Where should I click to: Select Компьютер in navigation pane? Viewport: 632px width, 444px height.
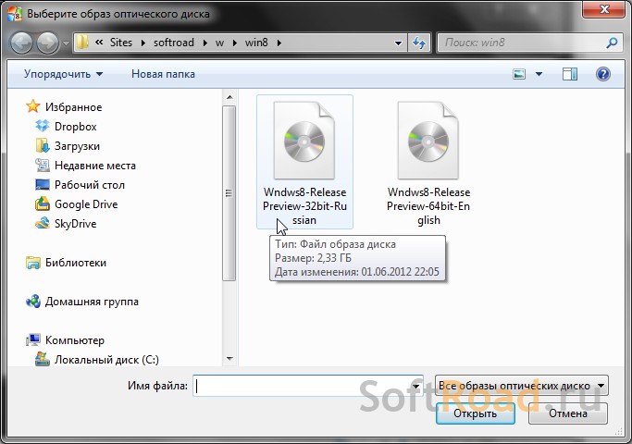(x=75, y=340)
